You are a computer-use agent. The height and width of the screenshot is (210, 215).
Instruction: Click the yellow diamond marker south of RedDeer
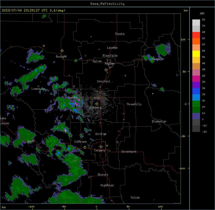tap(106, 70)
